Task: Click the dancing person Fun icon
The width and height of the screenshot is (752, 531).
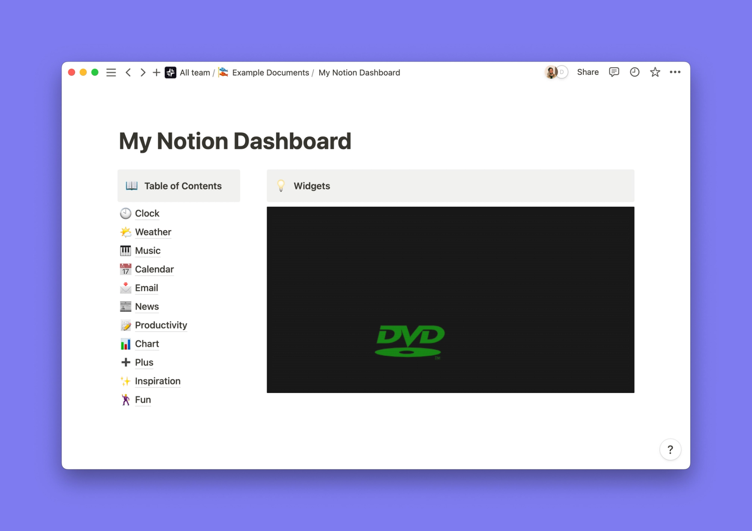Action: click(x=126, y=399)
